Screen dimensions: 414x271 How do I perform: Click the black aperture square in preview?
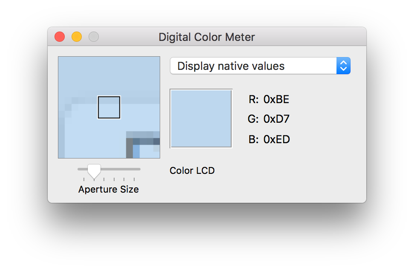click(109, 107)
